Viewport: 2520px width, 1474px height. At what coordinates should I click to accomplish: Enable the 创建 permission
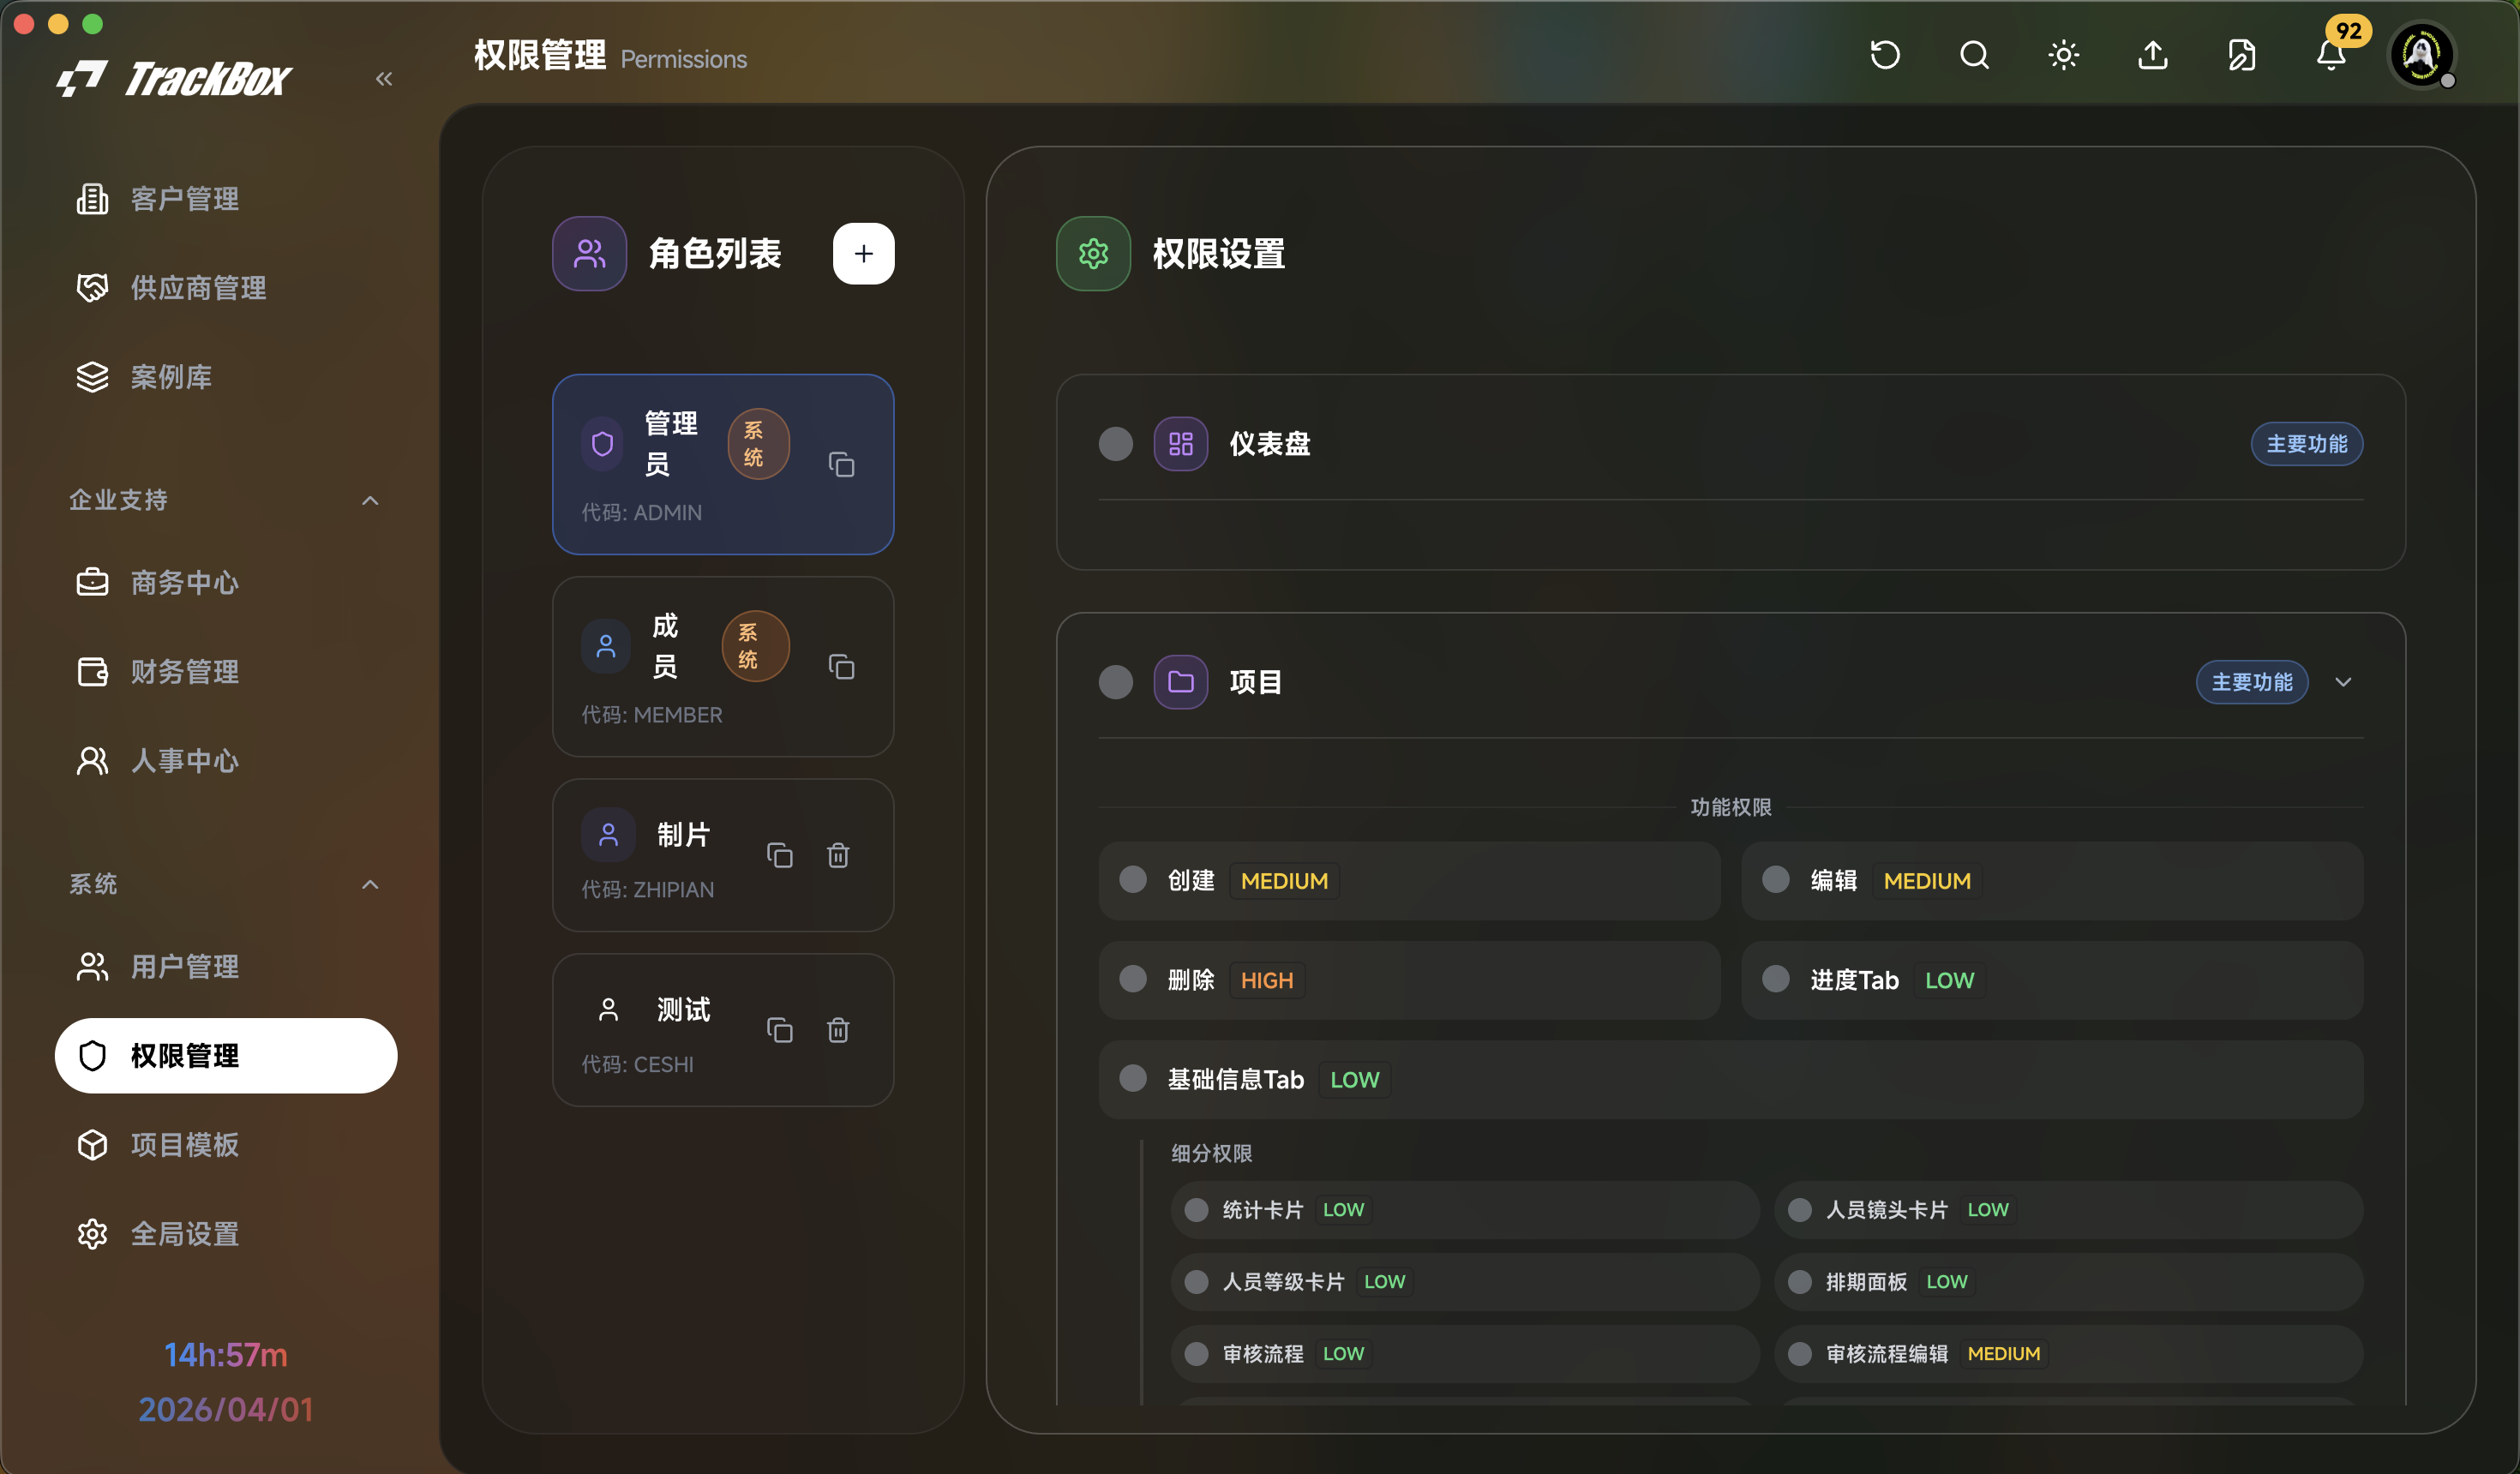(1132, 880)
